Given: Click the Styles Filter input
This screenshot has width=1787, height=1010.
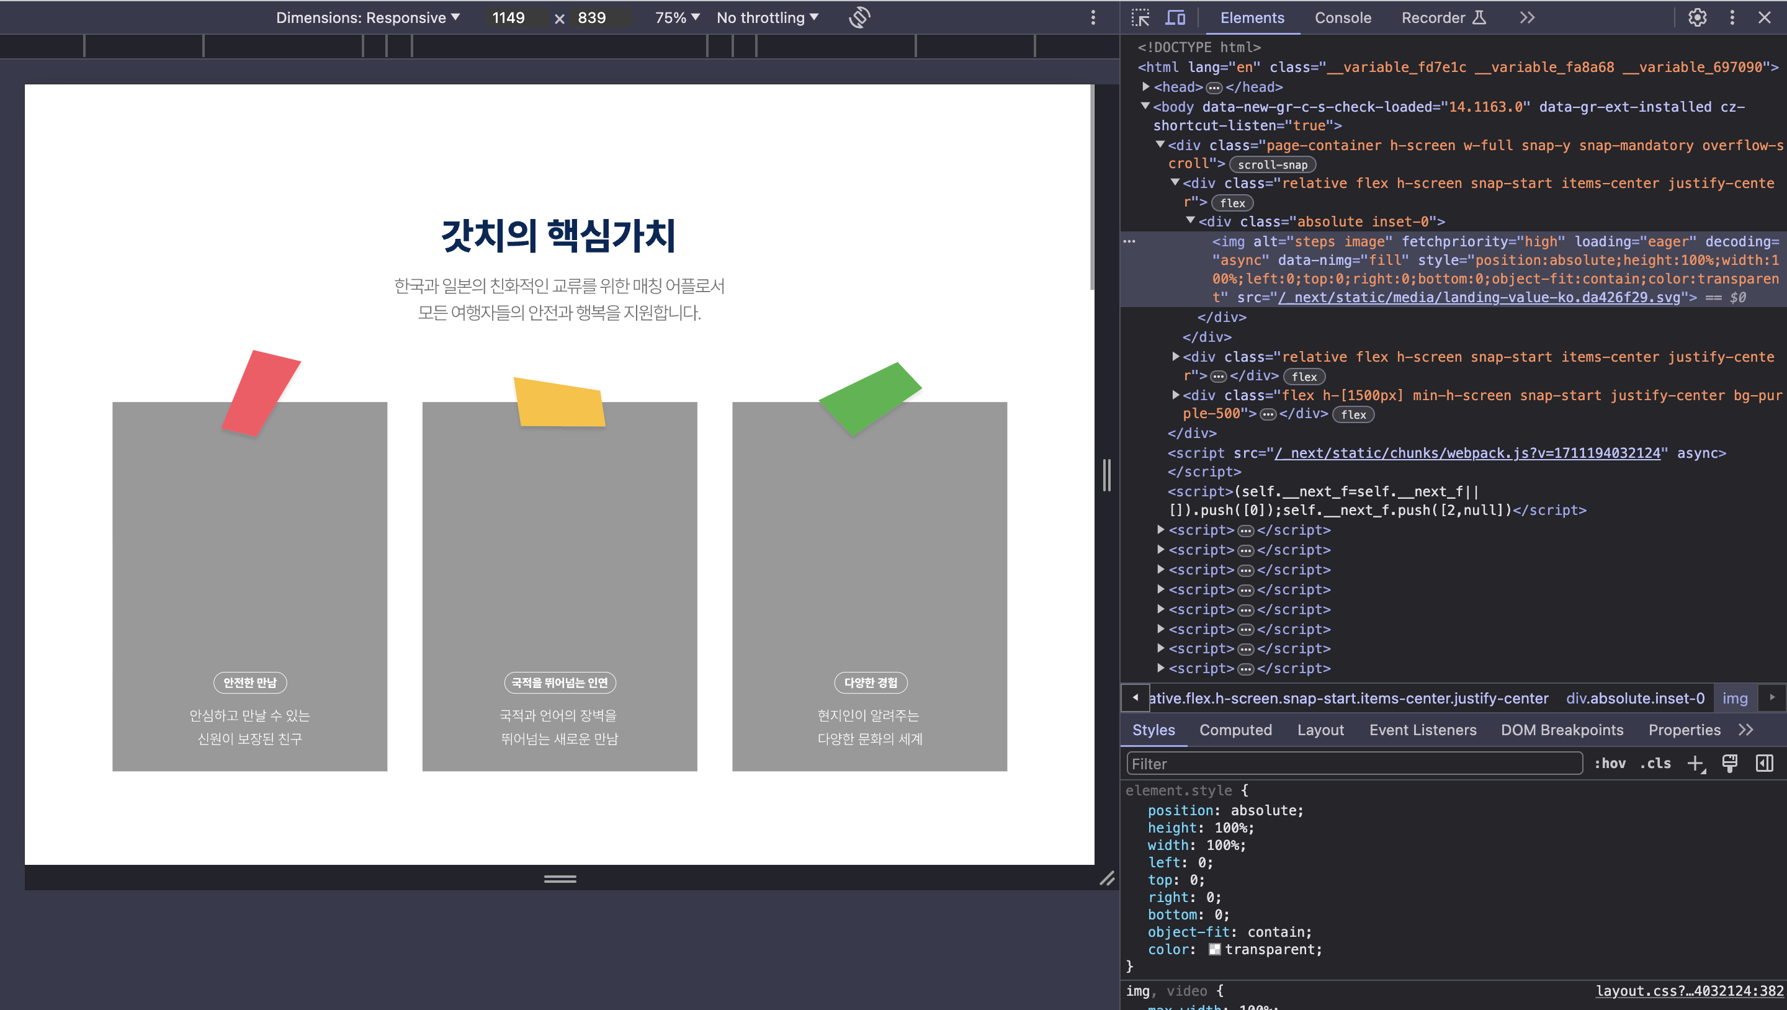Looking at the screenshot, I should [x=1354, y=763].
